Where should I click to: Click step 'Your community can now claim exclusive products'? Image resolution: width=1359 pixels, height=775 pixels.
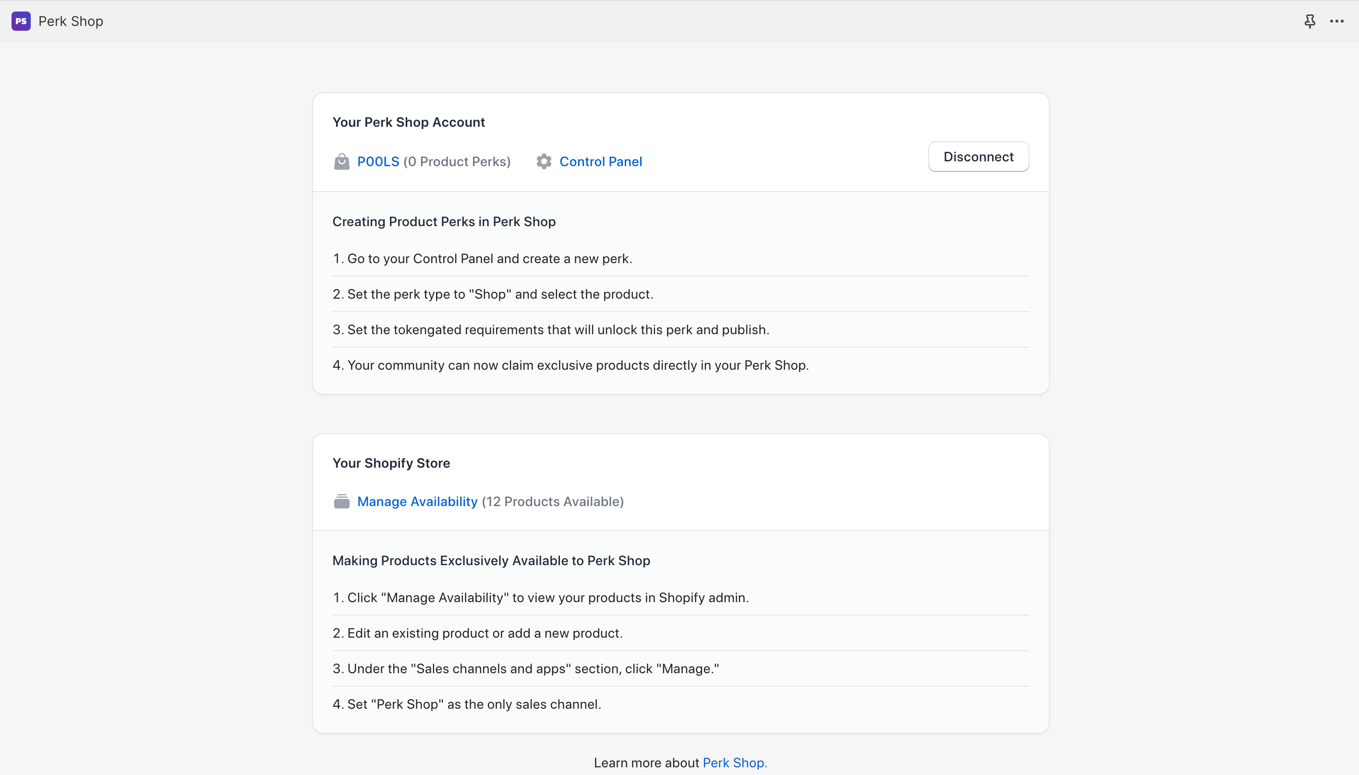click(570, 365)
